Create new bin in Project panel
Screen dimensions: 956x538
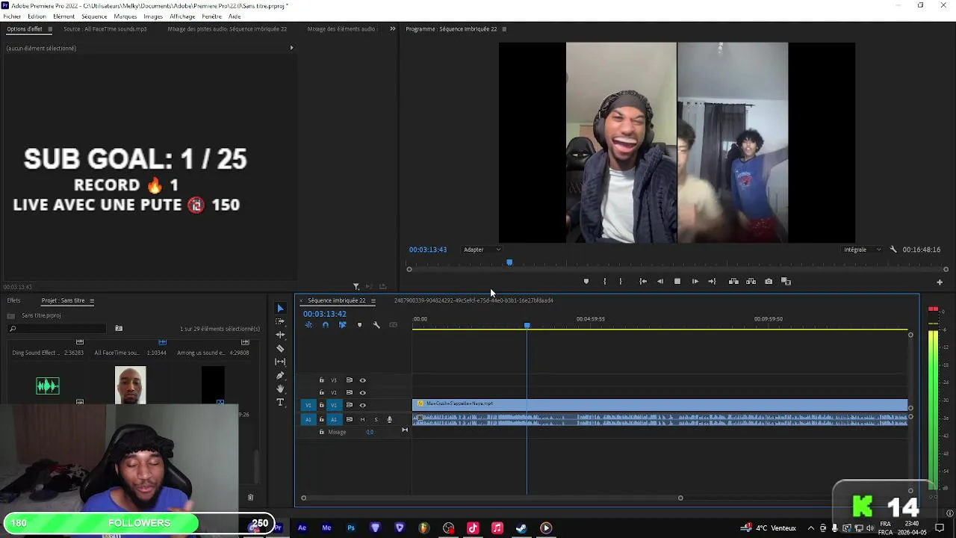pos(119,329)
